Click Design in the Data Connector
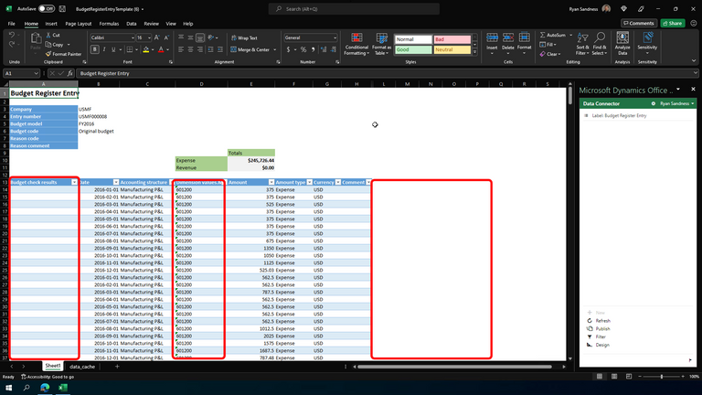 [x=598, y=345]
